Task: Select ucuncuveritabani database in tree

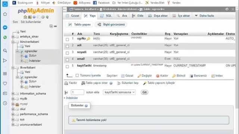Action: click(31, 125)
